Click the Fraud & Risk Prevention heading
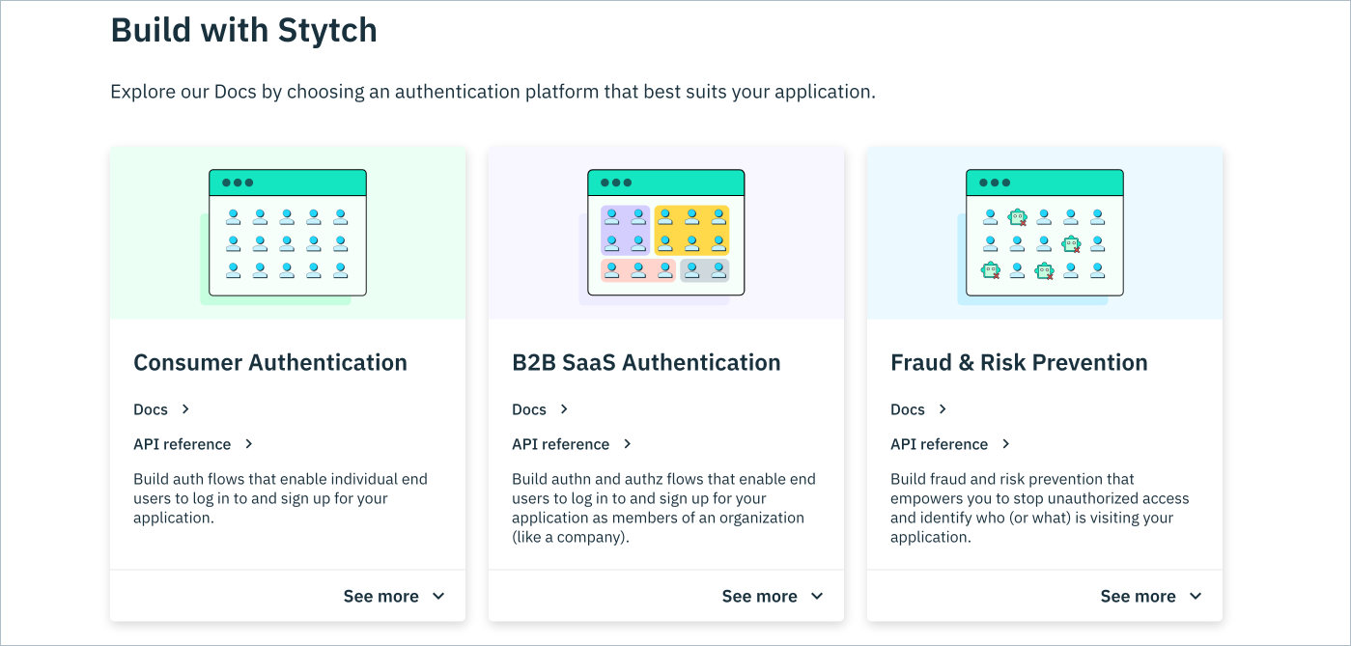The image size is (1351, 646). (x=1019, y=362)
